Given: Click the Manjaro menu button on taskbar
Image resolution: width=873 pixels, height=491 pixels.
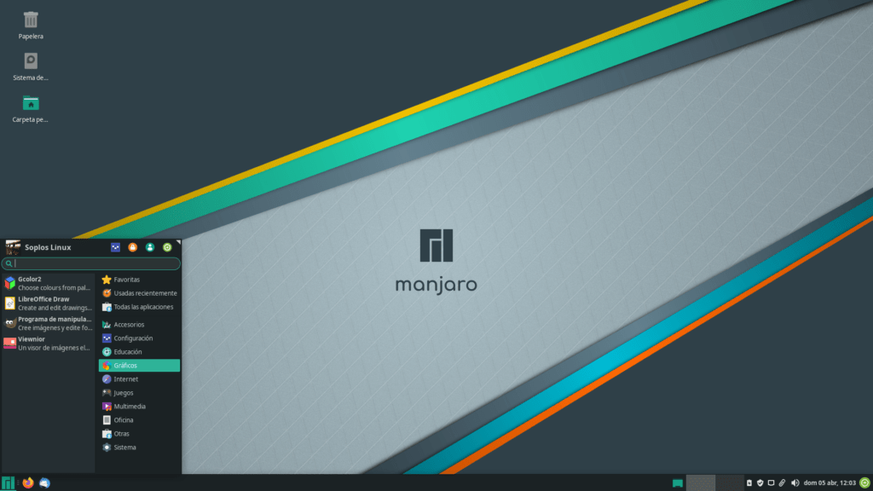Looking at the screenshot, I should click(8, 482).
